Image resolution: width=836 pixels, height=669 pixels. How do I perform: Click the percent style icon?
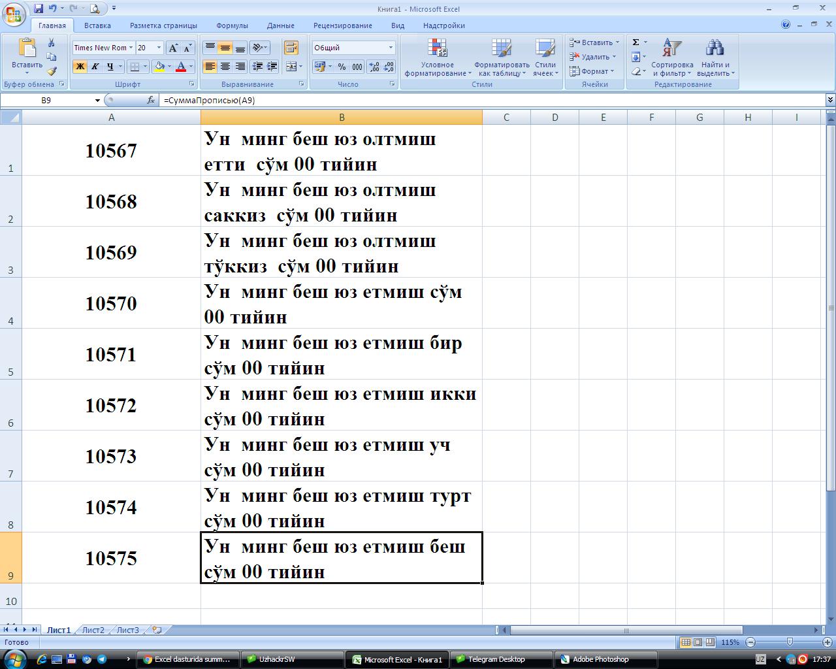point(342,67)
